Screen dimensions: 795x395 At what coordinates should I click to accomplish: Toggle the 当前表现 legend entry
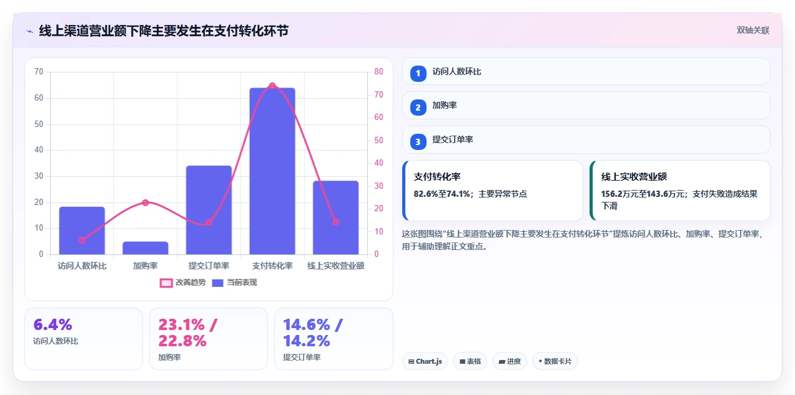234,282
